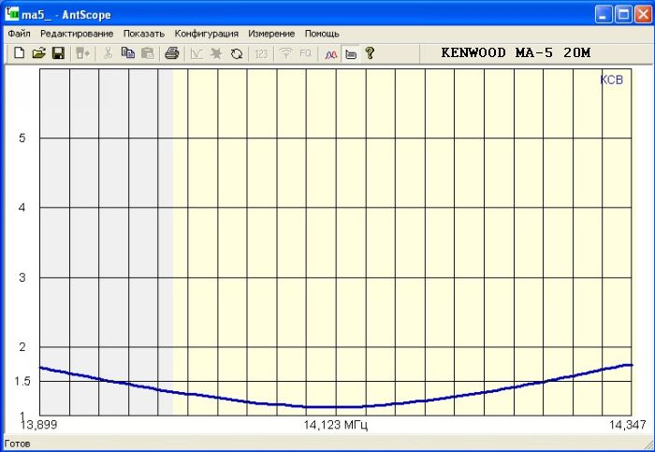Click the 13,899 start frequency label
This screenshot has height=452, width=655.
coord(39,425)
